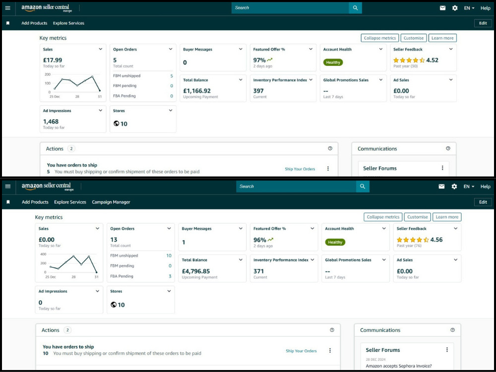The image size is (496, 372).
Task: Click the Amazon Seller Central logo, upper dashboard
Action: [47, 8]
